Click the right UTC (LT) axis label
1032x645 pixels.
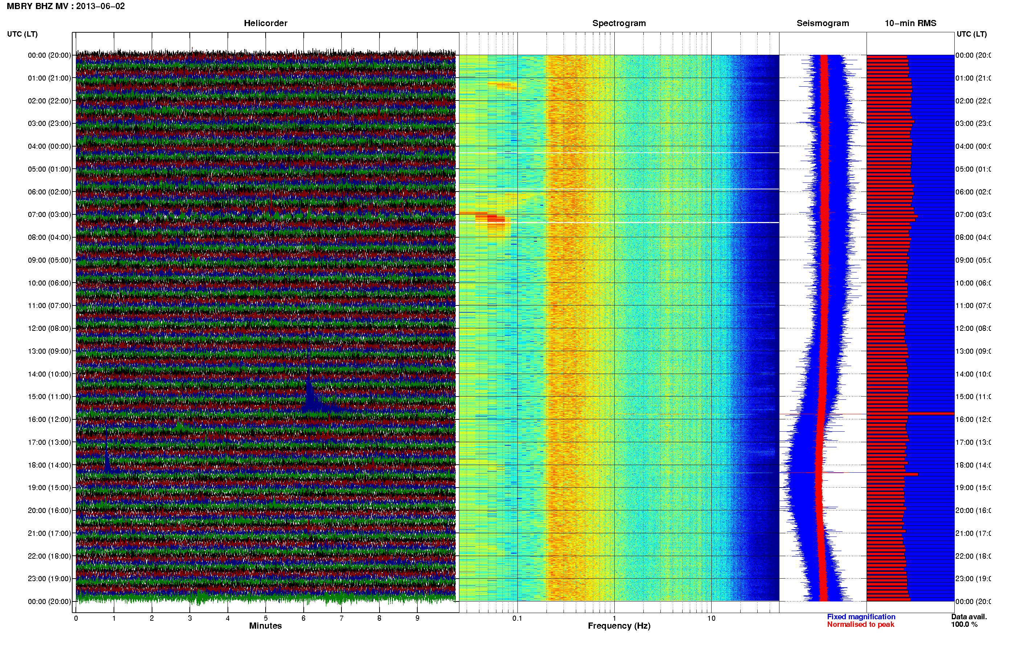[971, 34]
